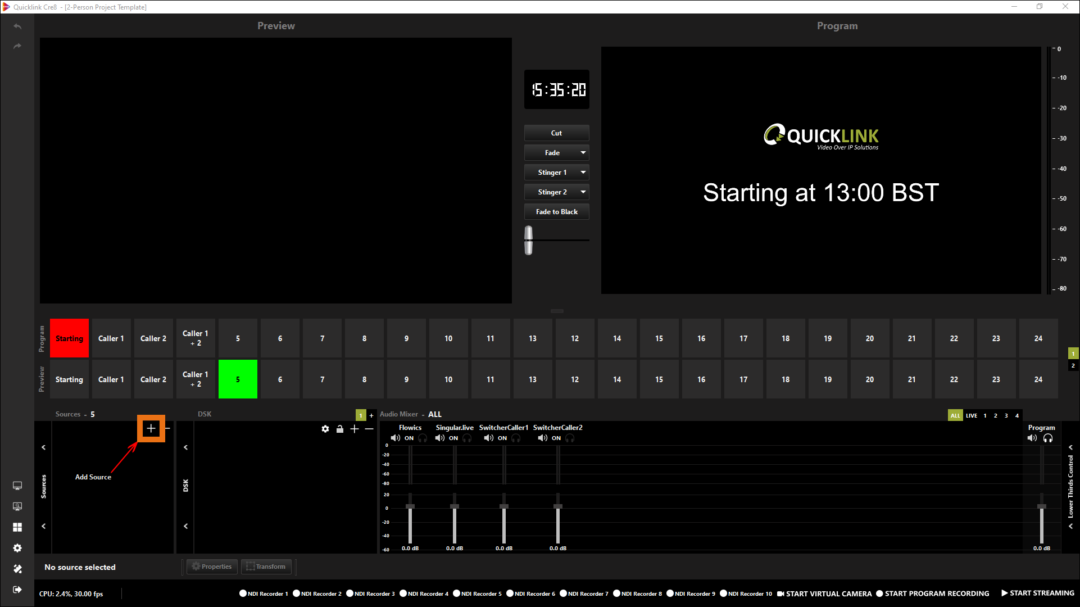The image size is (1080, 607).
Task: Toggle the Singular.live ON switch
Action: point(453,438)
